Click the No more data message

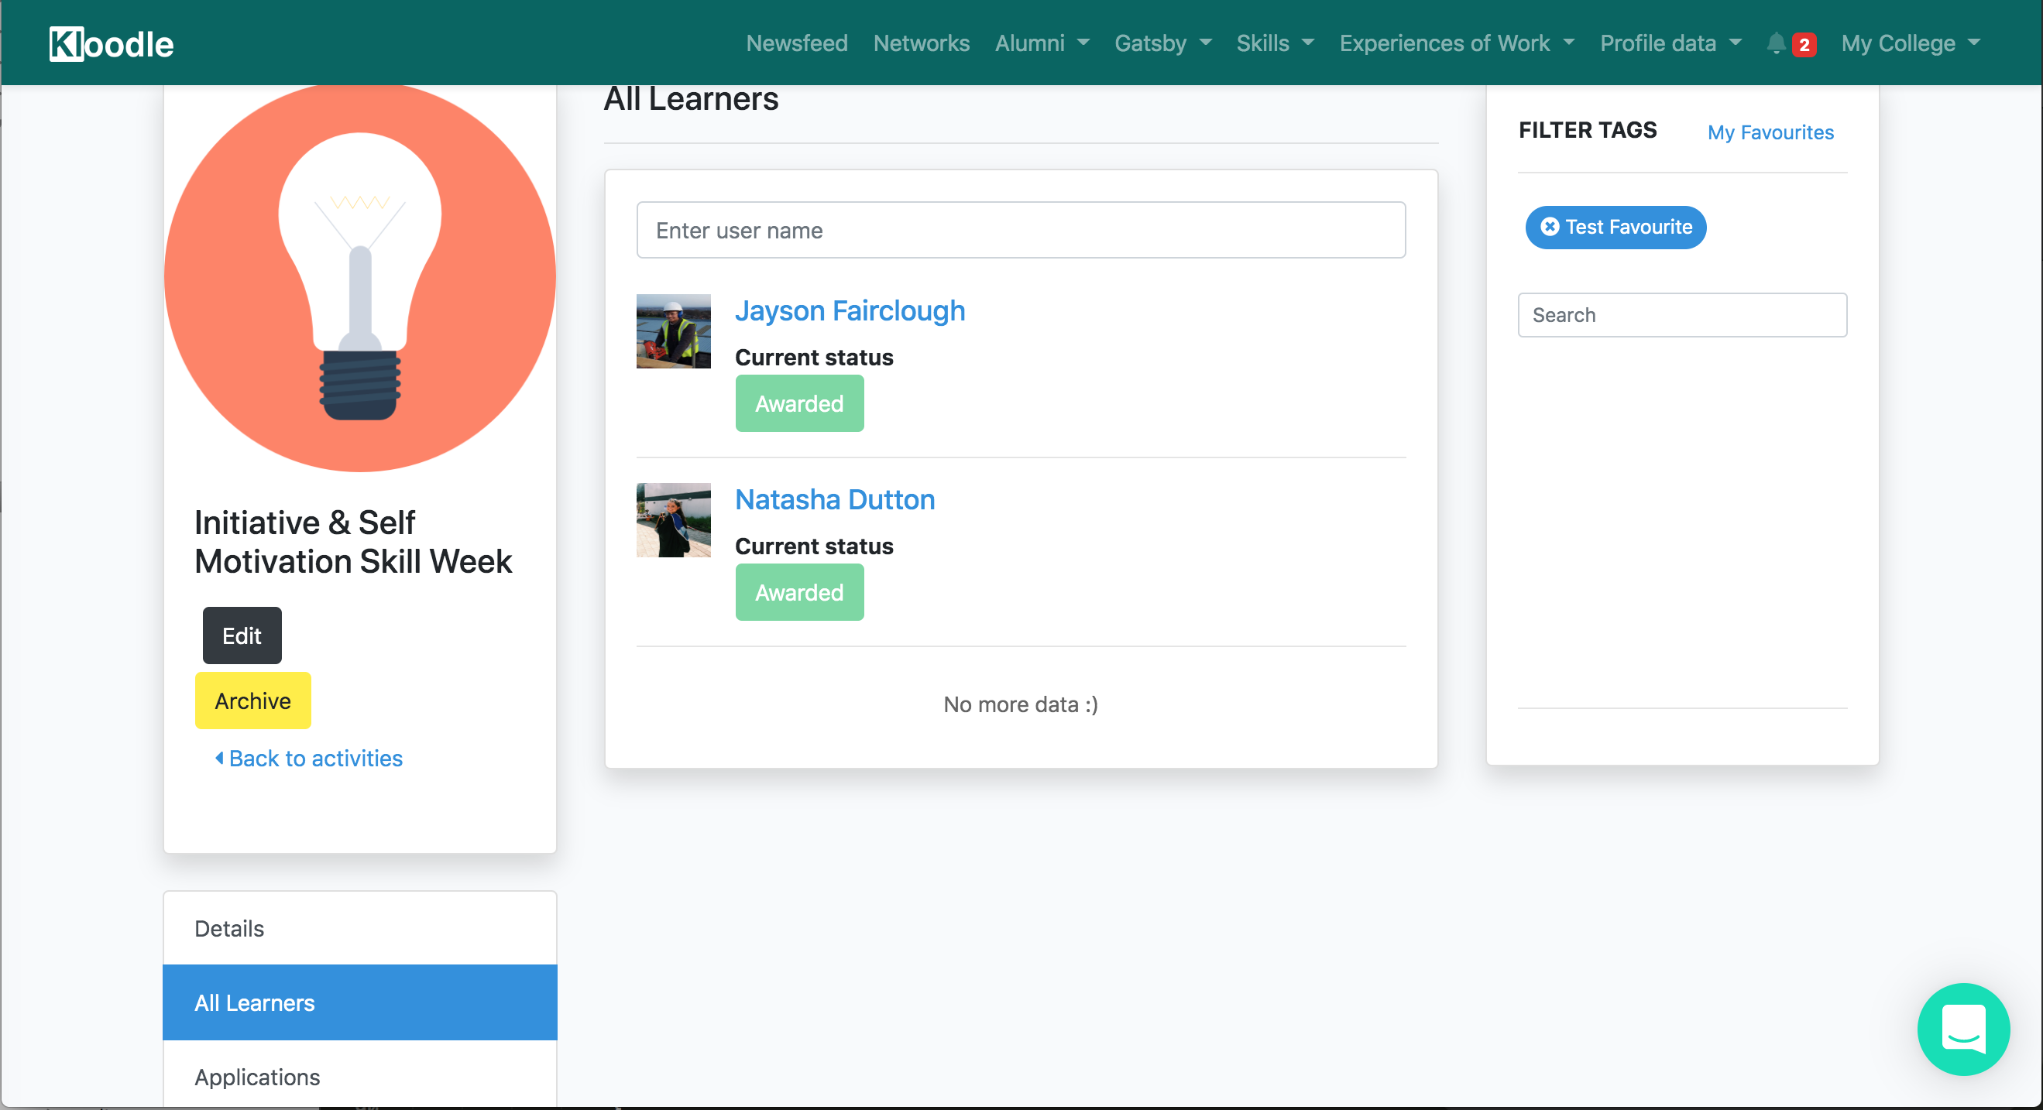click(x=1021, y=704)
